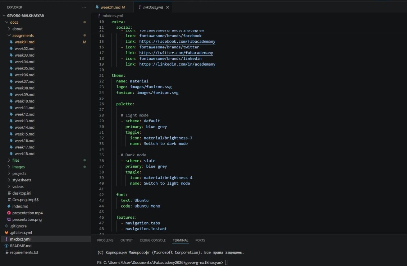Click the markdown icon beside week02.md
407x266 pixels.
11,48
